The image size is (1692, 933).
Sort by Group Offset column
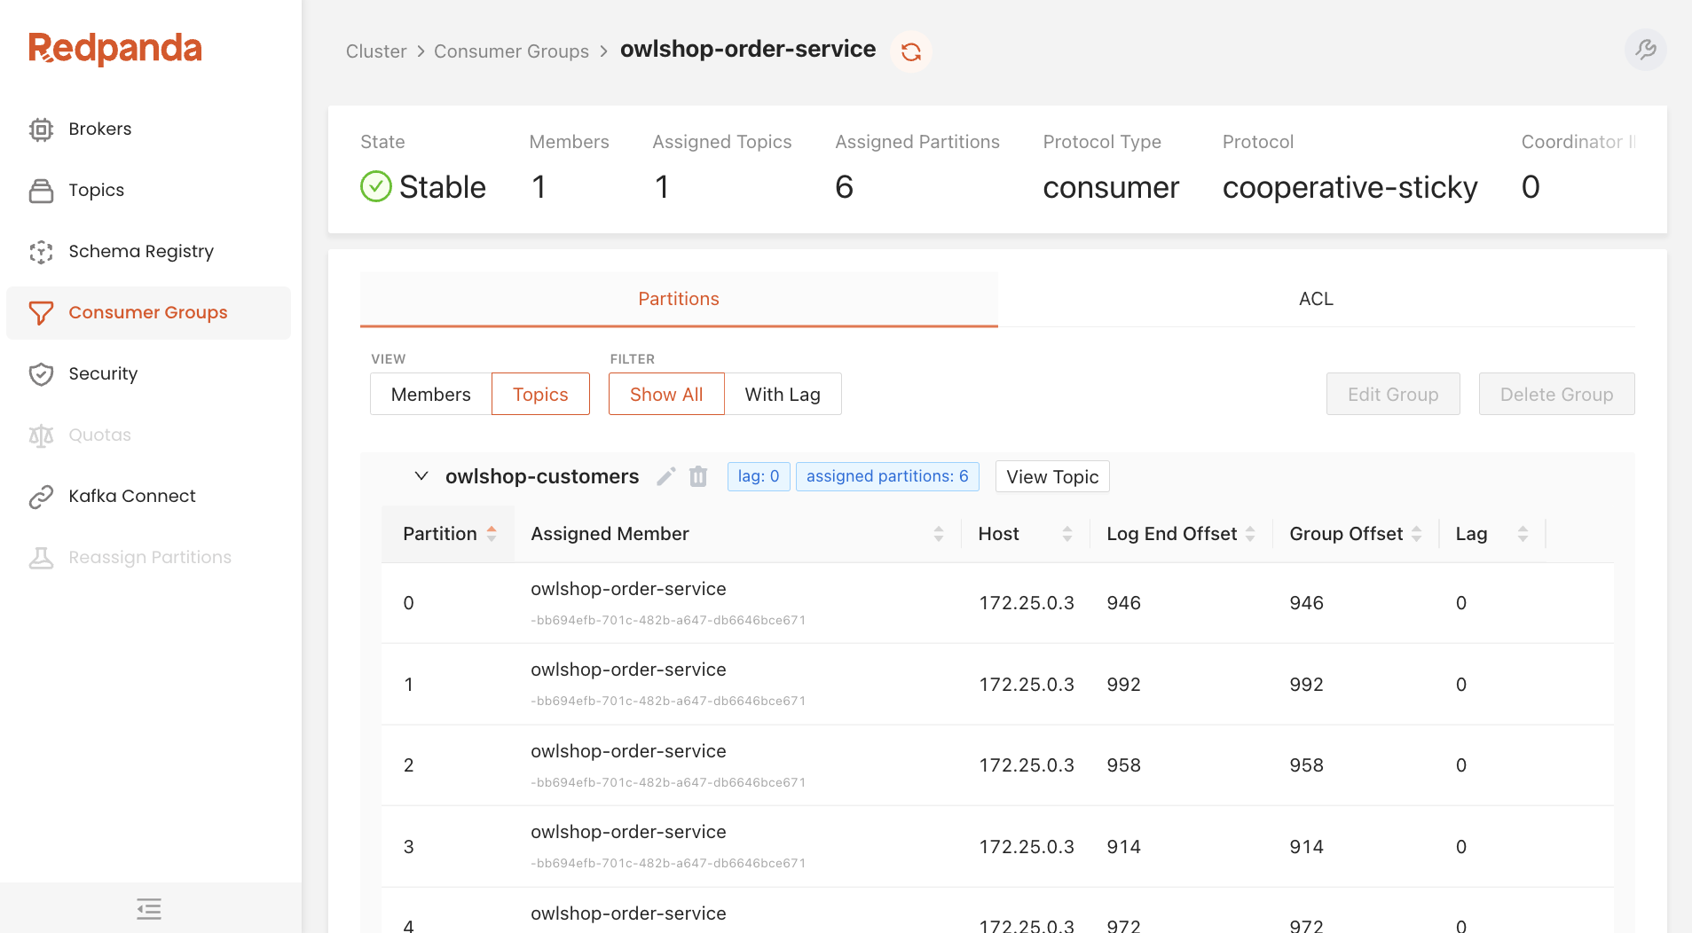[1356, 534]
